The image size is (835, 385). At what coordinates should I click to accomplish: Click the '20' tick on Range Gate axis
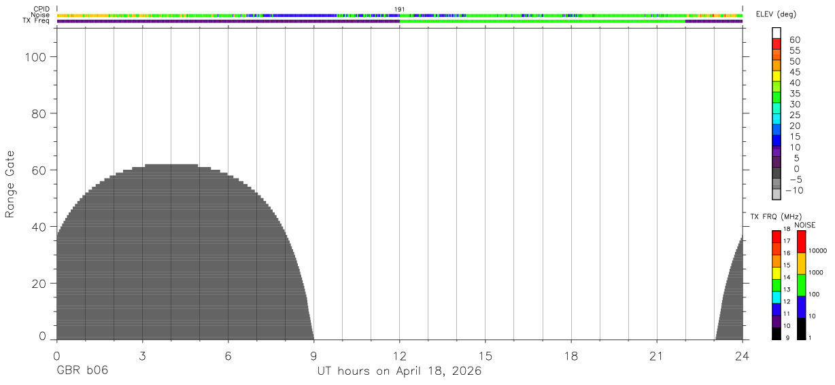[39, 283]
